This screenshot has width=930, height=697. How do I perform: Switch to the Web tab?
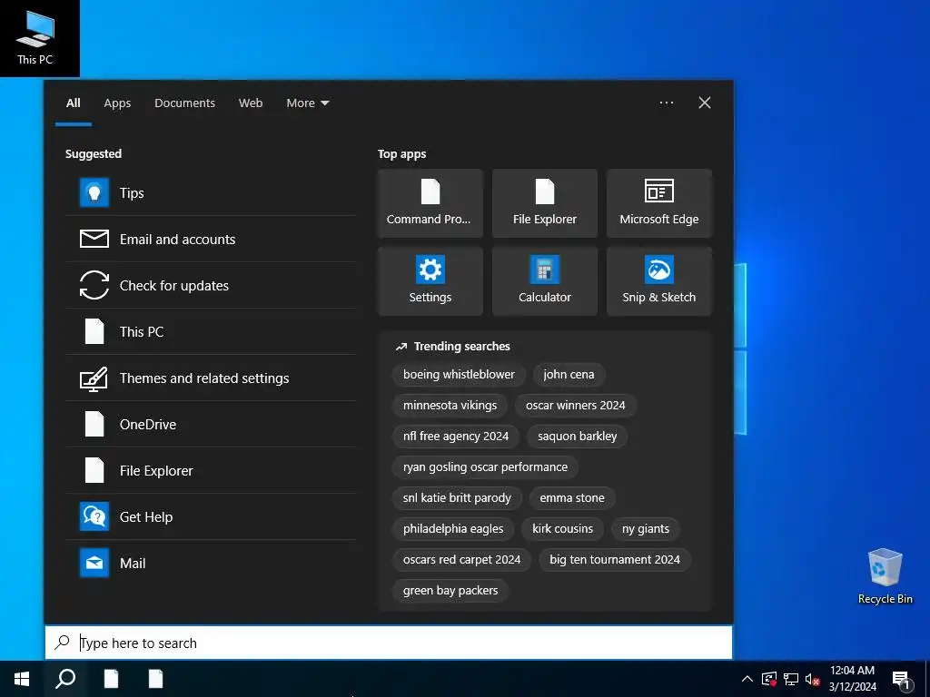pyautogui.click(x=251, y=103)
